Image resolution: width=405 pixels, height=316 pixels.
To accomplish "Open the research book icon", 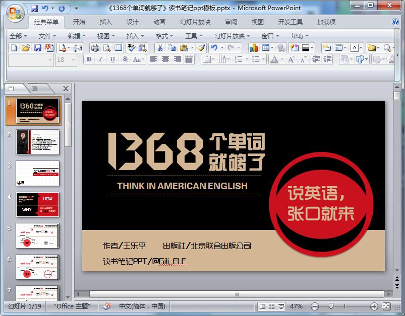I will point(142,48).
